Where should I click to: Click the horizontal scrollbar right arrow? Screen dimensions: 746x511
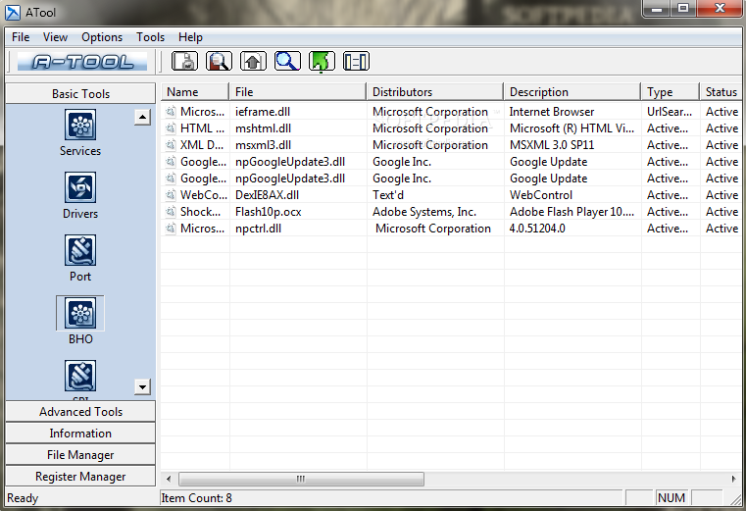733,479
